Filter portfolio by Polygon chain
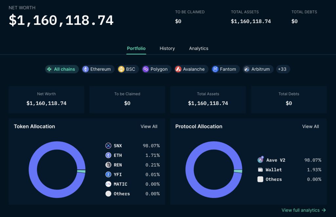Viewport: 336px width, 217px height. [x=156, y=69]
